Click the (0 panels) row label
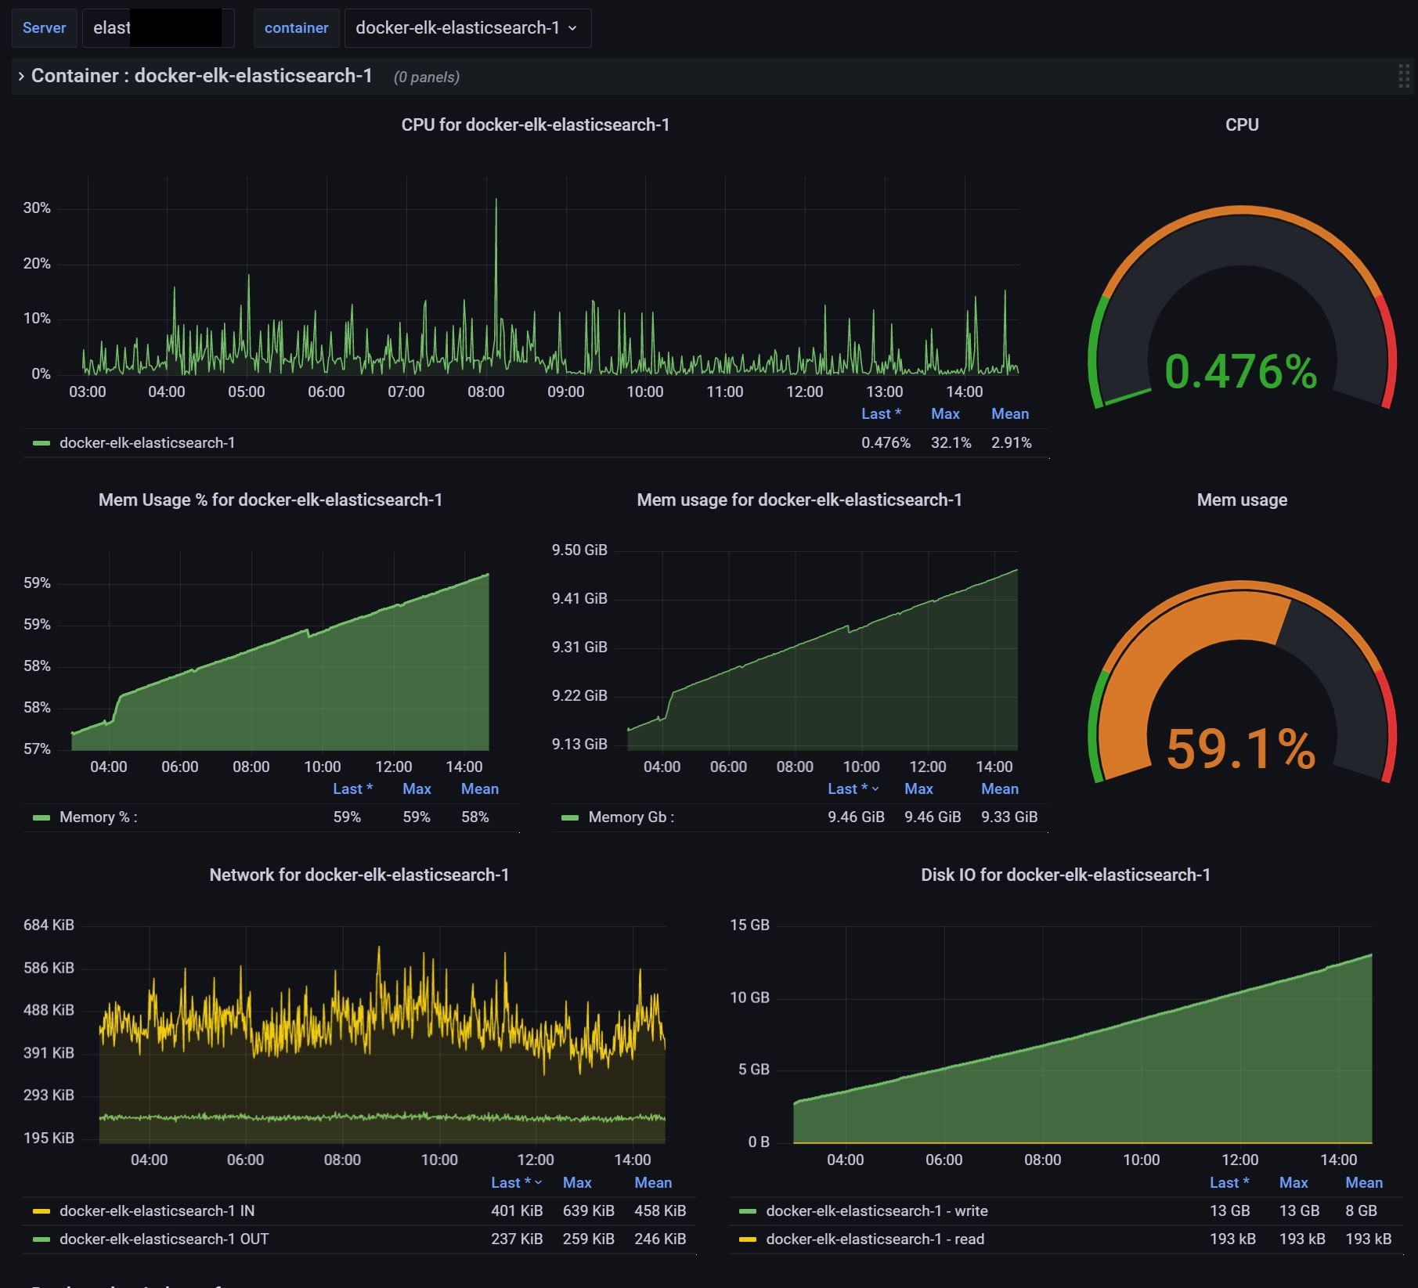 (427, 77)
